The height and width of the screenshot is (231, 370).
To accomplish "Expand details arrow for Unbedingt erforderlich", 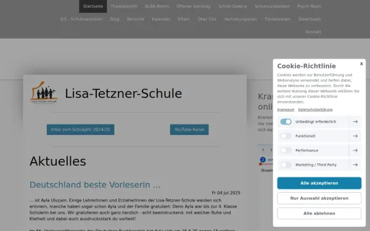I will (x=355, y=121).
